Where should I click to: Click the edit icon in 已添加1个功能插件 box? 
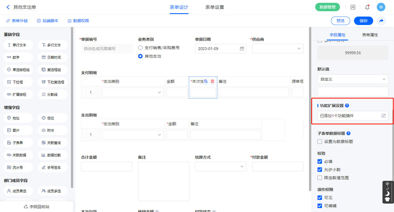[x=384, y=116]
